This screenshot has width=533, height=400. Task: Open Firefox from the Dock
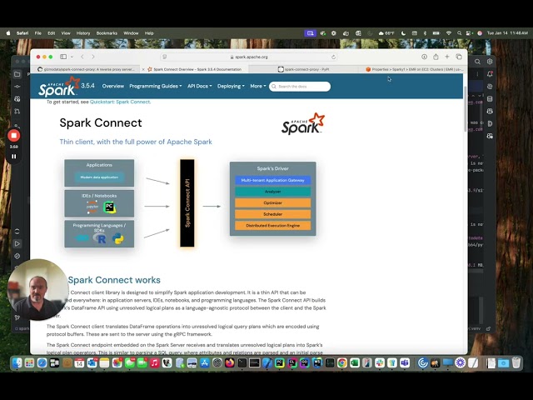coord(230,363)
